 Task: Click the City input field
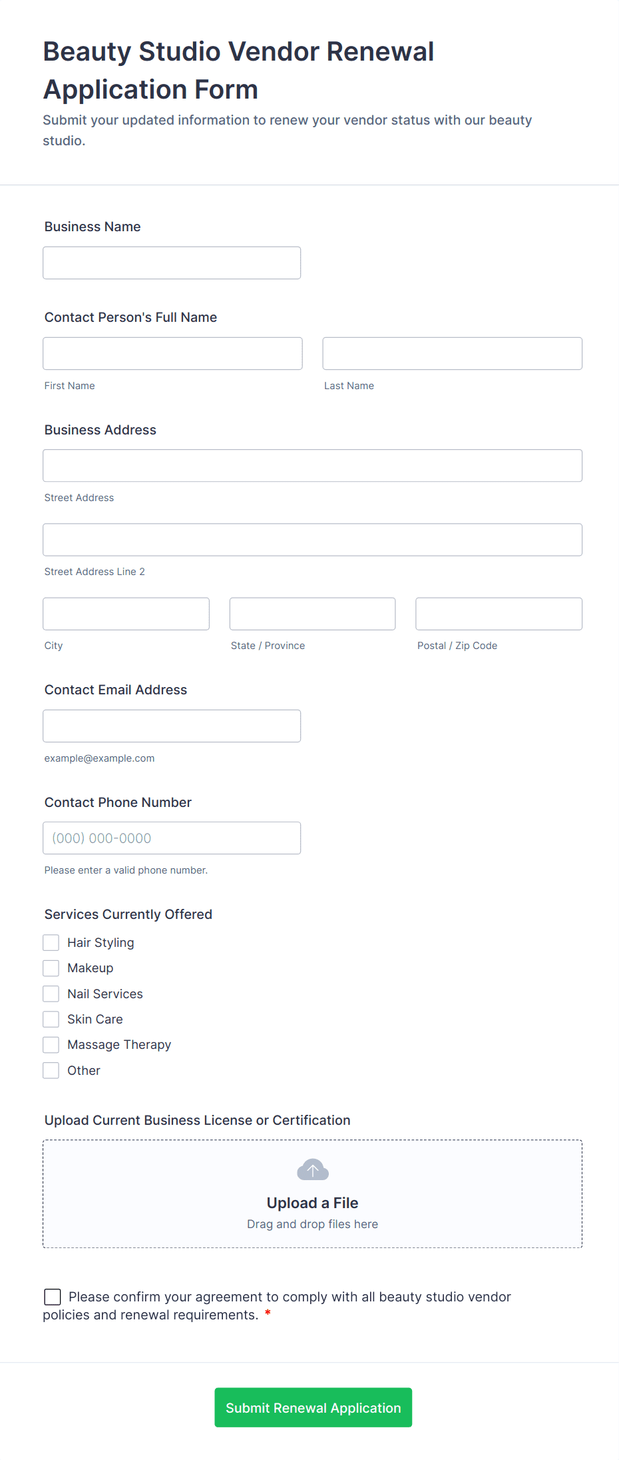126,613
